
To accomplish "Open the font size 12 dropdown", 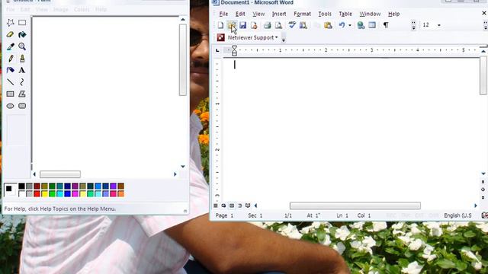I will point(439,25).
